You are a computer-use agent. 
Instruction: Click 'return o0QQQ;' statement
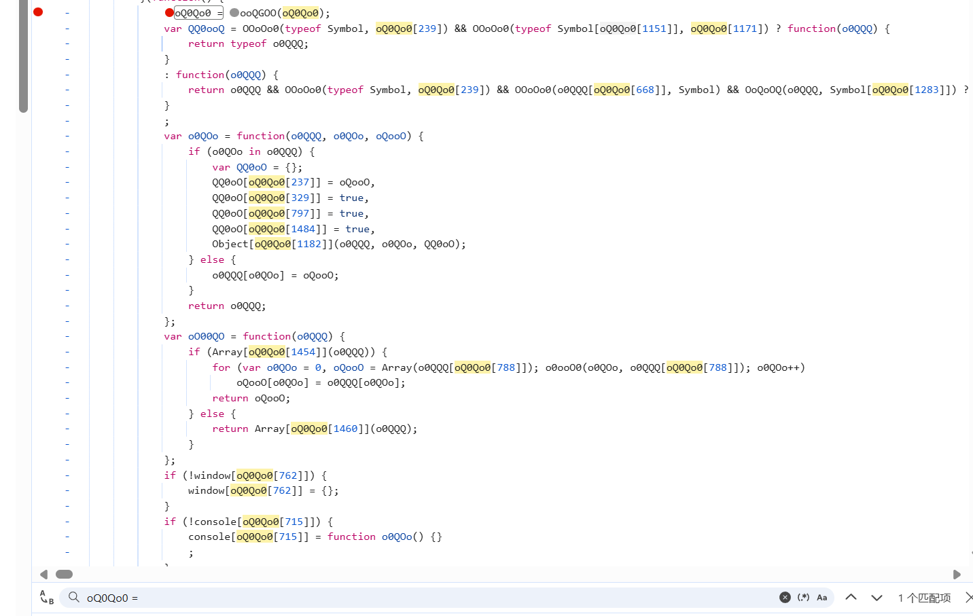click(x=227, y=306)
